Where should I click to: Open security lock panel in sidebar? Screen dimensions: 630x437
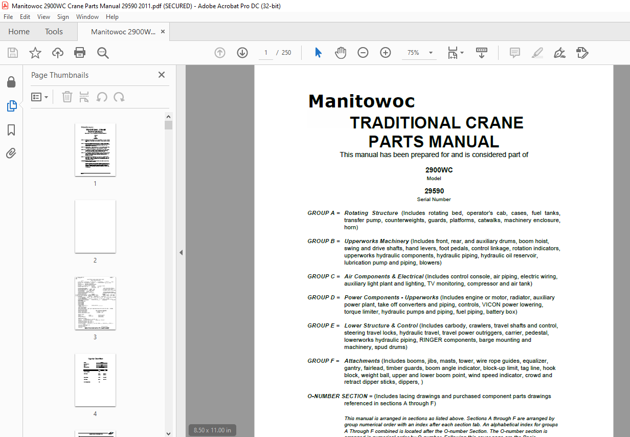(11, 82)
